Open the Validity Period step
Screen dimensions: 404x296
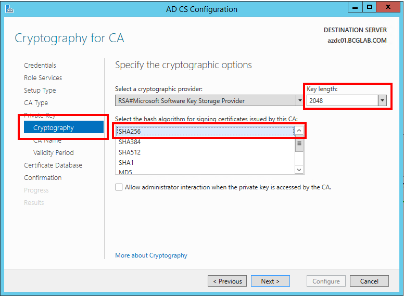point(53,152)
